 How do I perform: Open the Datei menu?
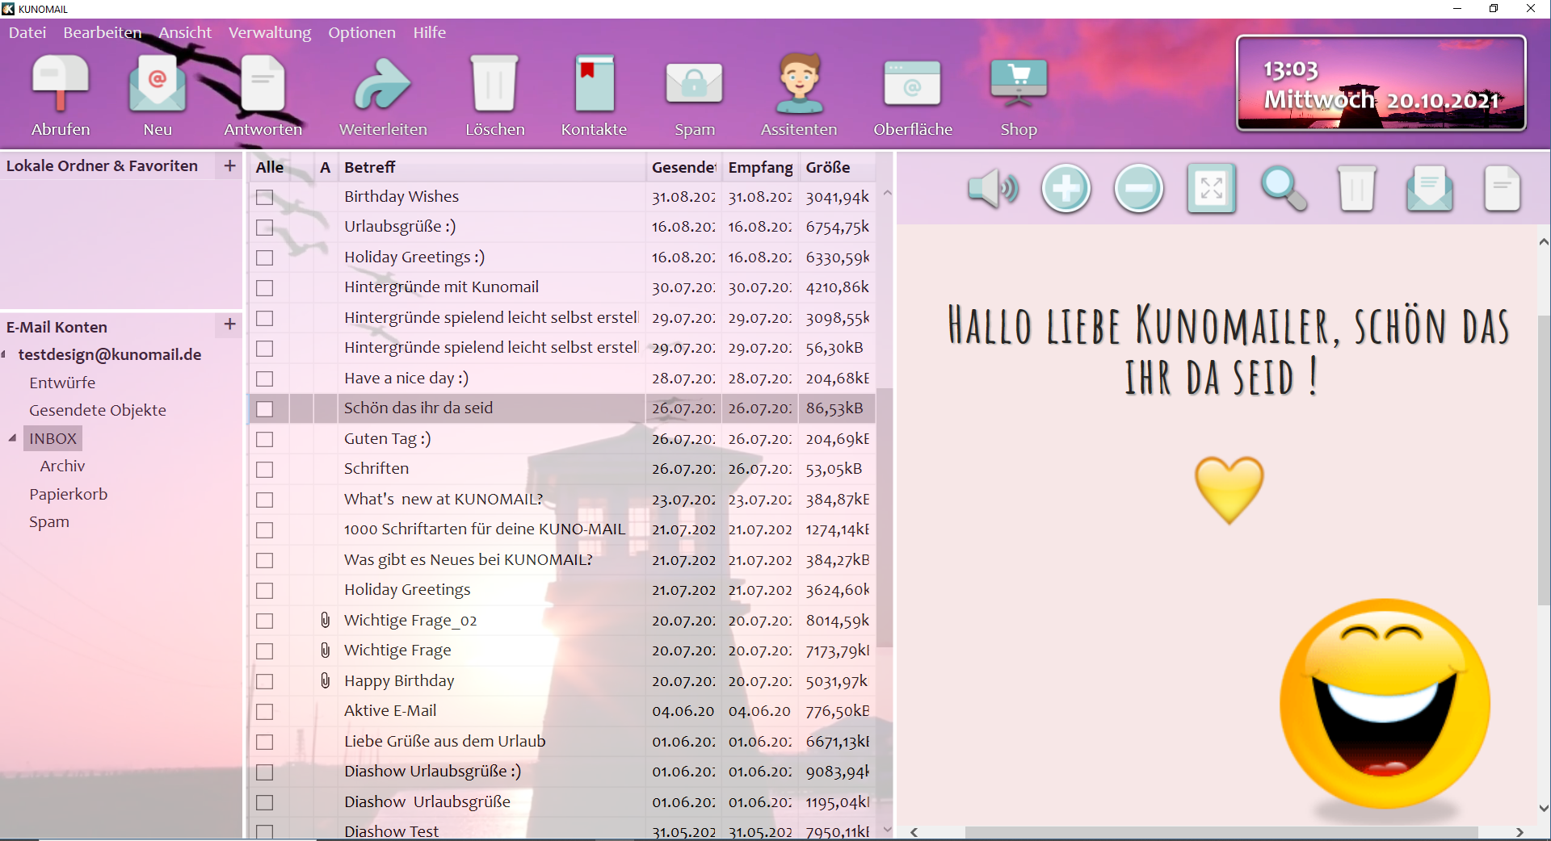(27, 32)
